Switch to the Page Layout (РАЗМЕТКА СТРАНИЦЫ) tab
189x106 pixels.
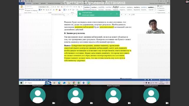tap(54, 4)
